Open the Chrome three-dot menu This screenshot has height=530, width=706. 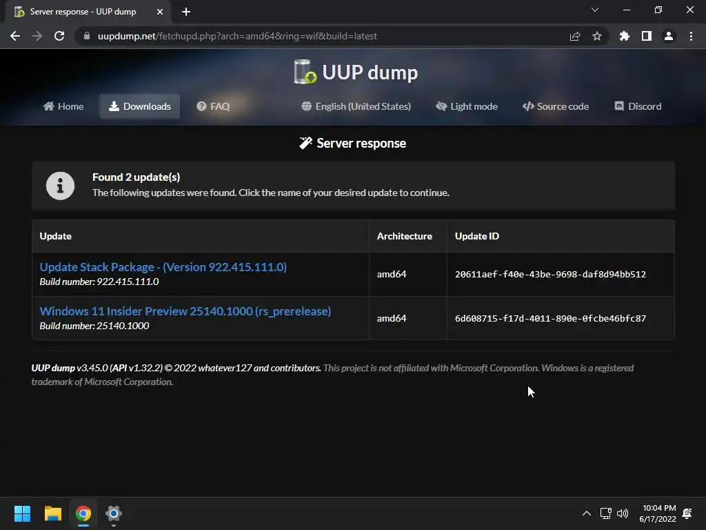tap(691, 36)
